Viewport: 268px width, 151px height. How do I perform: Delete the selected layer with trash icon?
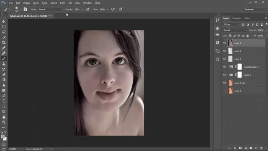pyautogui.click(x=261, y=148)
